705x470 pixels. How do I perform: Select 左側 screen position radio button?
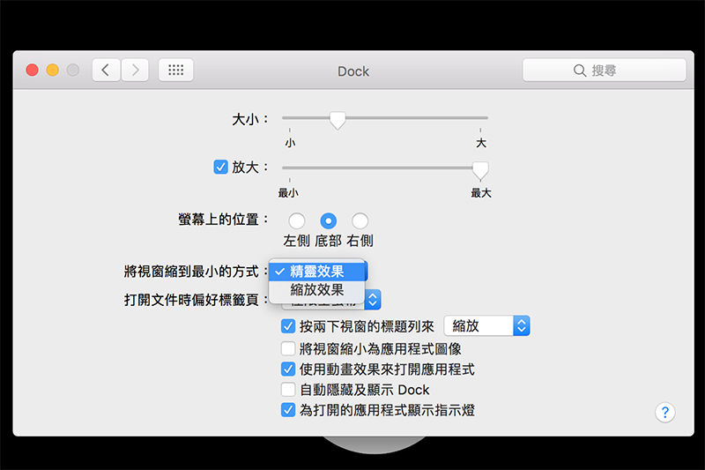pos(297,220)
